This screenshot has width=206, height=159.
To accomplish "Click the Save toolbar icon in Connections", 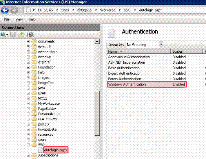I will coord(13,35).
